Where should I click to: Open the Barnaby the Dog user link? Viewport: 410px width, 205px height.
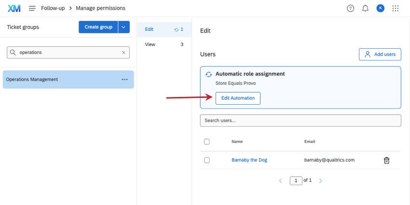249,160
